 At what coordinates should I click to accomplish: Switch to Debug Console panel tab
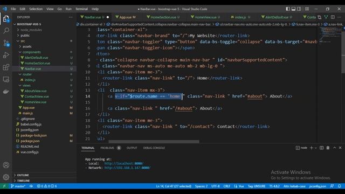click(154, 148)
